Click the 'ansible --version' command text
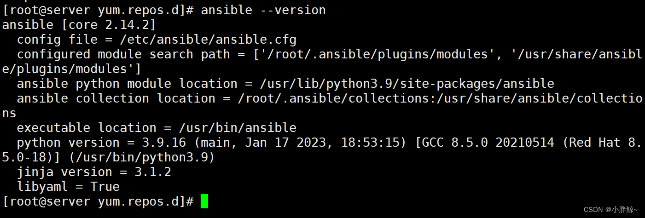645x218 pixels. 263,10
